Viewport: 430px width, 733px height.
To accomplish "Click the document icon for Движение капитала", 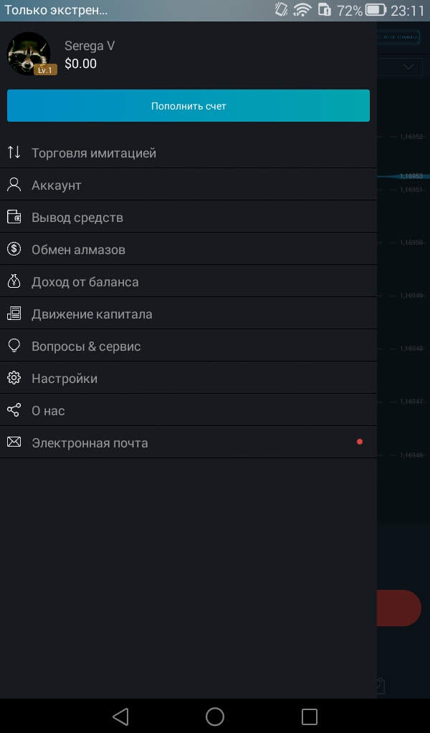I will point(14,314).
